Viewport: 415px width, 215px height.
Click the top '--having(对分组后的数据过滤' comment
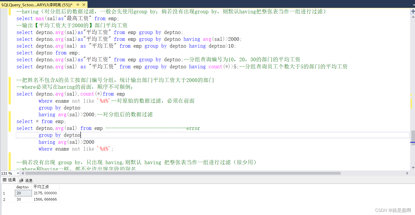tap(171, 12)
